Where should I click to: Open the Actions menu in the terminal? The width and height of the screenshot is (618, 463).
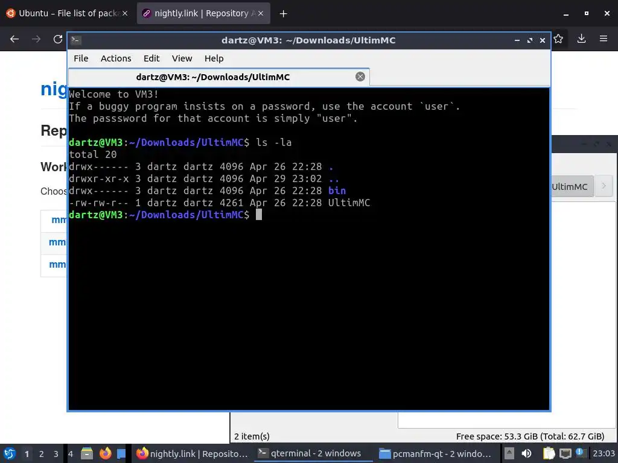pyautogui.click(x=116, y=58)
